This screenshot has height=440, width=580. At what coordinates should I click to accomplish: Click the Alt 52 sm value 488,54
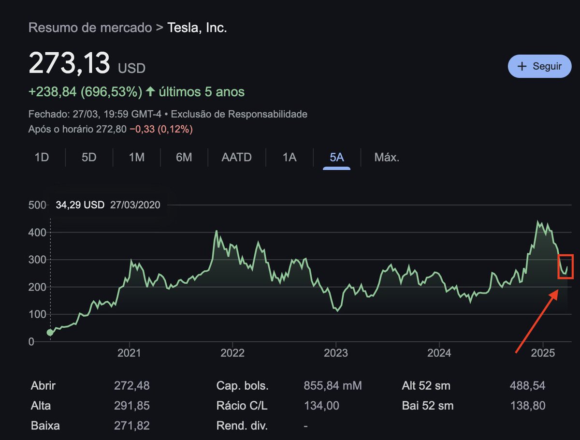pos(527,386)
